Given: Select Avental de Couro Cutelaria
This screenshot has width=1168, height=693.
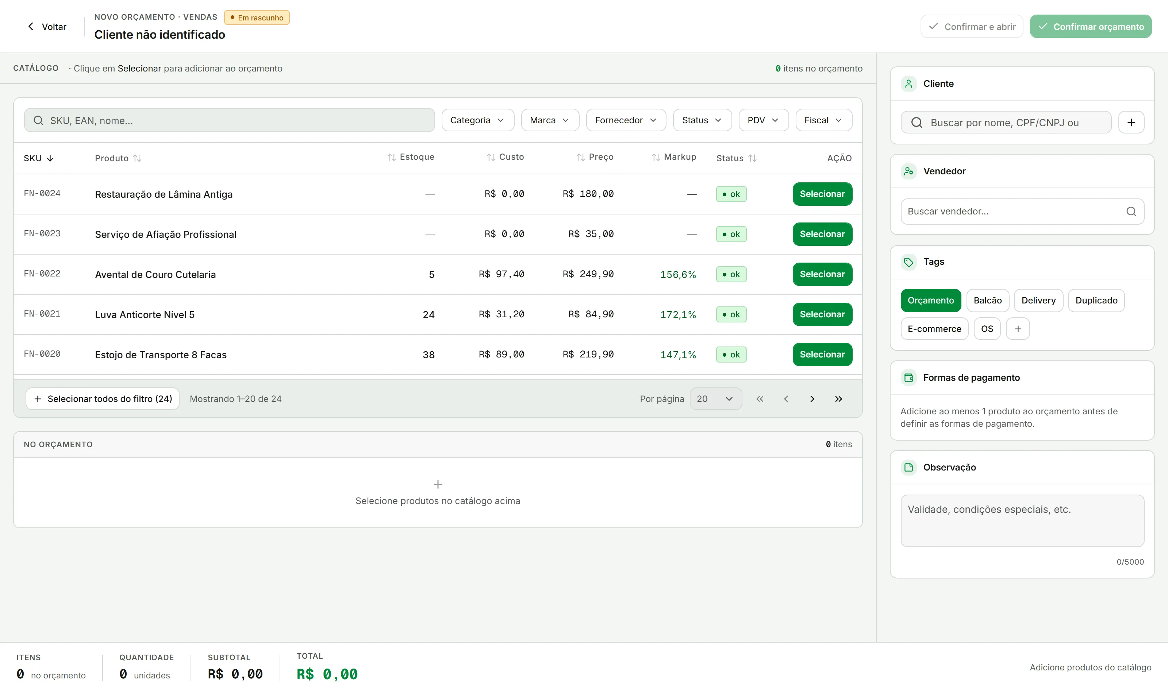Looking at the screenshot, I should [822, 274].
